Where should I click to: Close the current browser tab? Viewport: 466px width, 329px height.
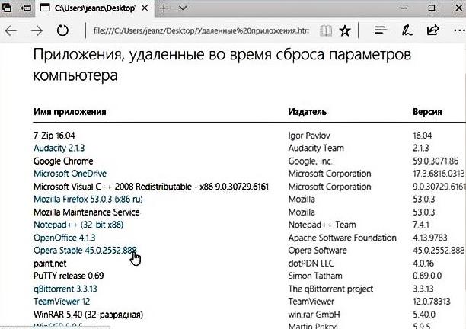click(x=145, y=8)
